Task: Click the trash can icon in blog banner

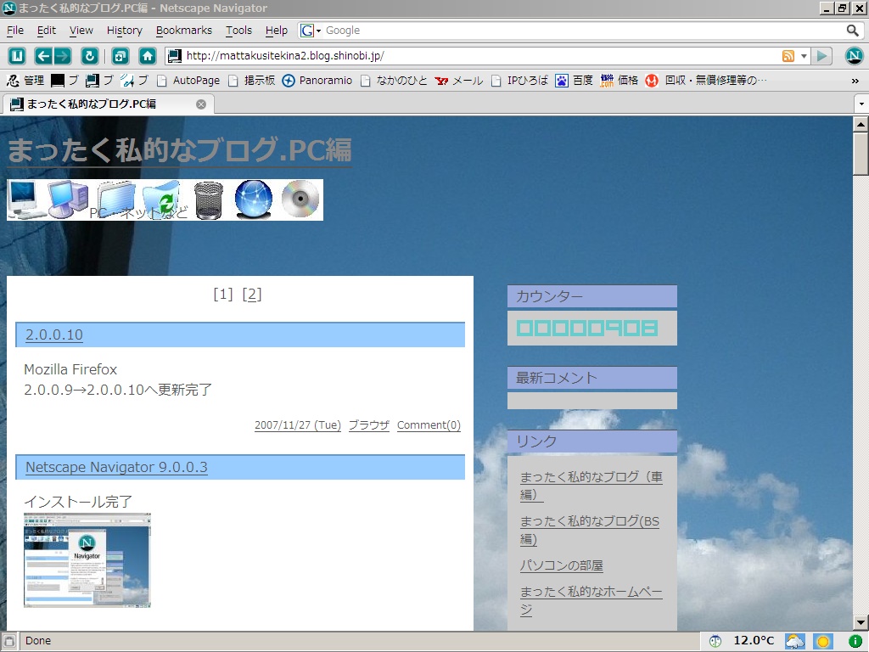Action: click(x=209, y=200)
